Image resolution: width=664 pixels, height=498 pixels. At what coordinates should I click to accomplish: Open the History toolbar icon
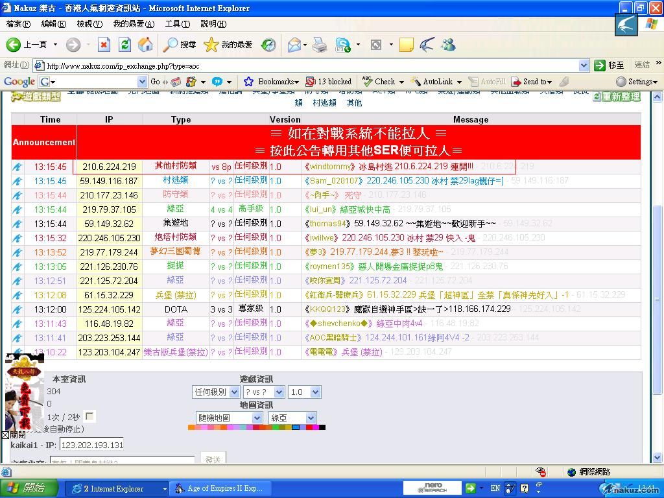click(x=268, y=45)
